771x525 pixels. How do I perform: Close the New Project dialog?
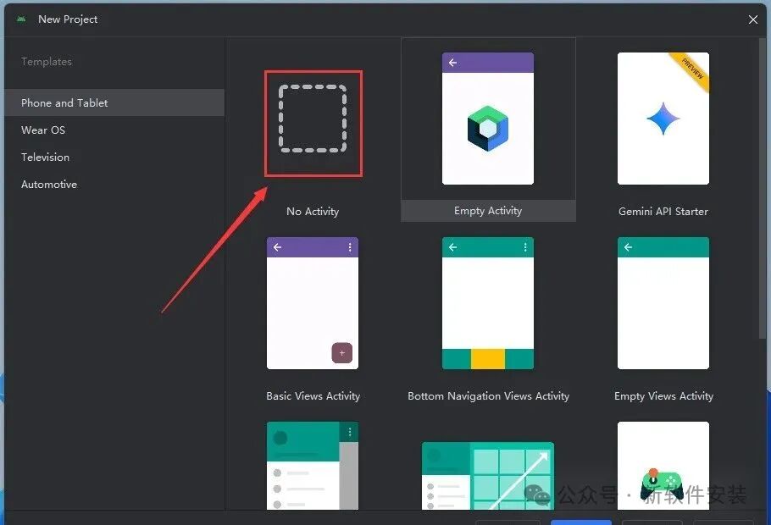[x=753, y=19]
